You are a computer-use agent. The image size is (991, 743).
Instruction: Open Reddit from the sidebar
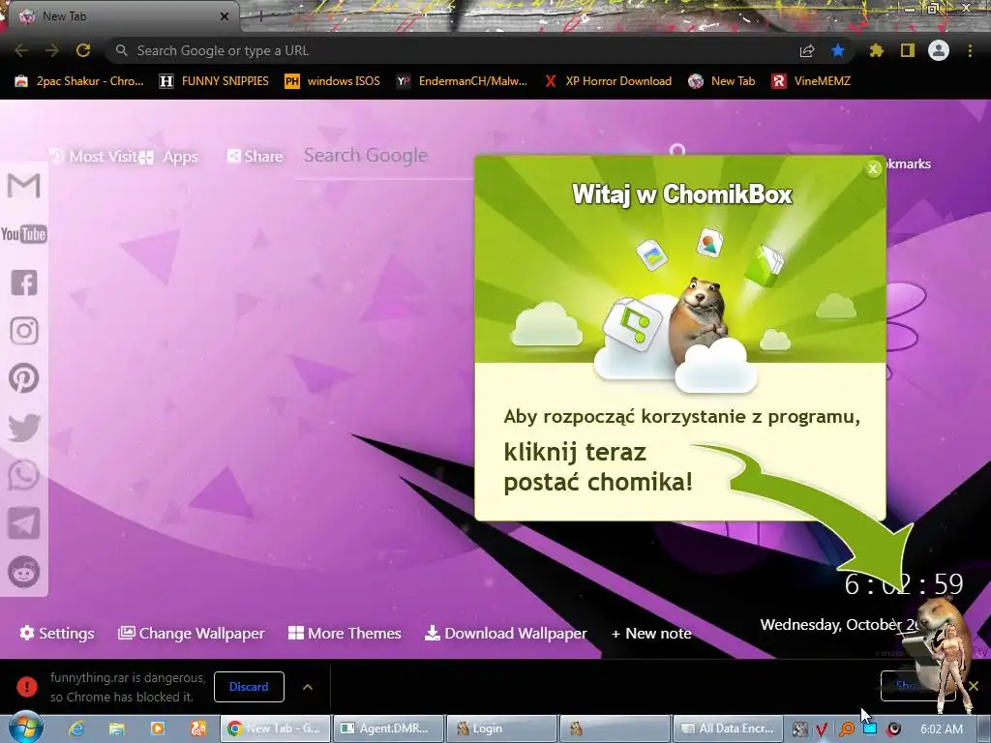coord(24,572)
